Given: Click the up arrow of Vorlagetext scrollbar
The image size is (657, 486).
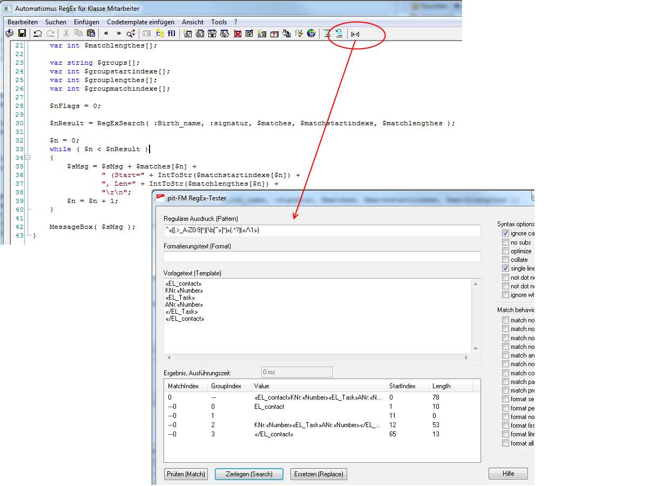Looking at the screenshot, I should (476, 283).
